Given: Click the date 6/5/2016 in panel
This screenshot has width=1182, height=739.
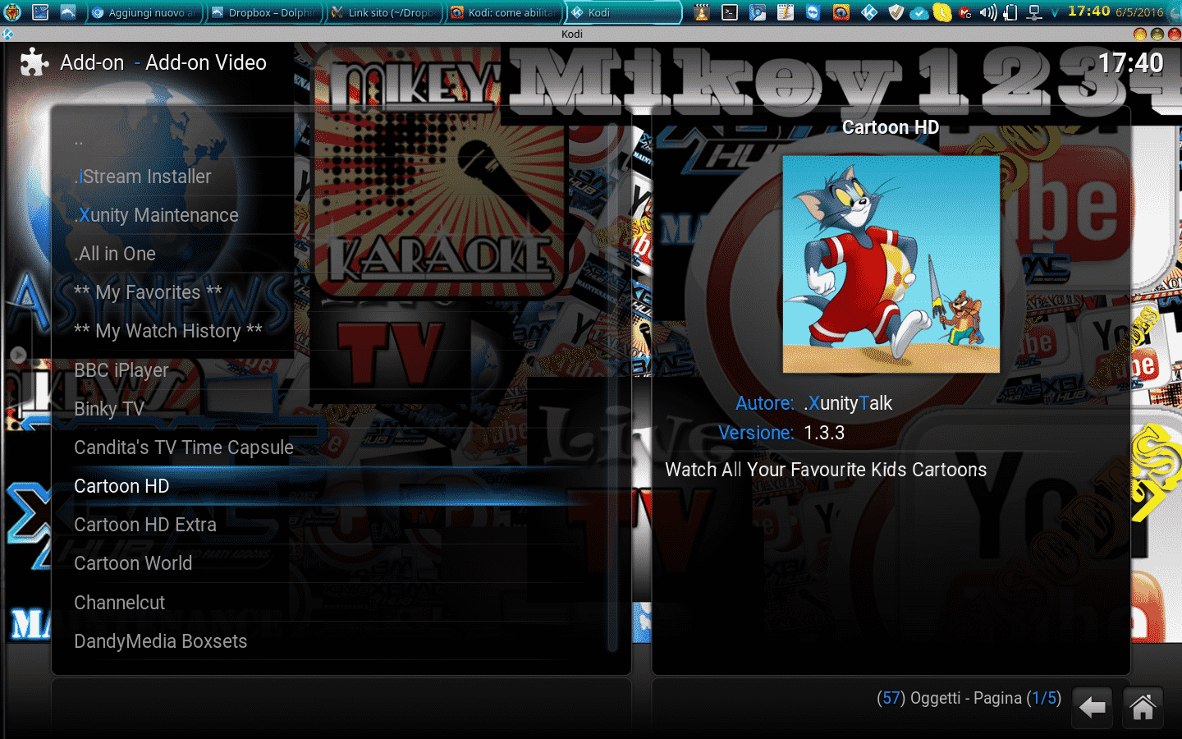Looking at the screenshot, I should (x=1139, y=12).
